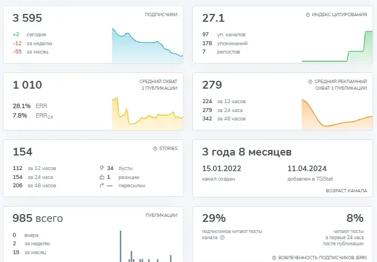This screenshot has height=262, width=377.
Task: Click the '-12 за неделю' row
Action: tap(32, 43)
